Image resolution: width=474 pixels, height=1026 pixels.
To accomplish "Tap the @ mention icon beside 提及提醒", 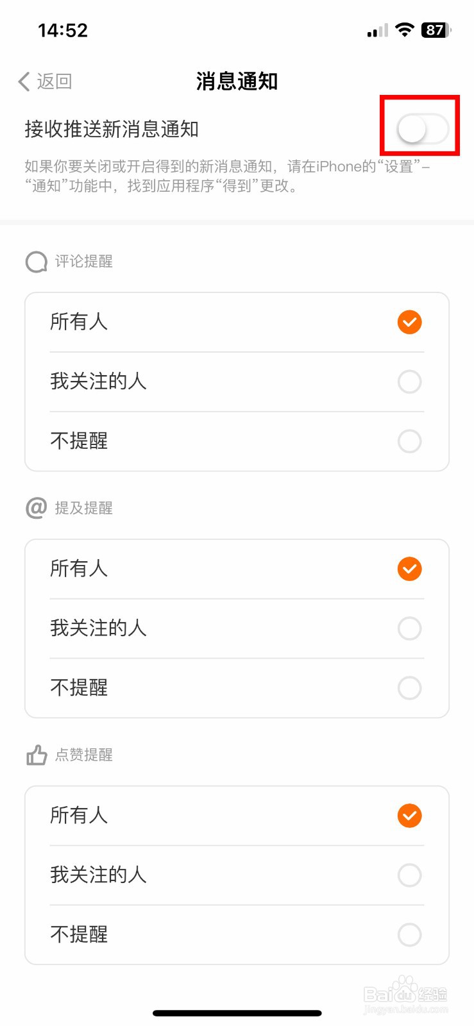I will tap(36, 508).
